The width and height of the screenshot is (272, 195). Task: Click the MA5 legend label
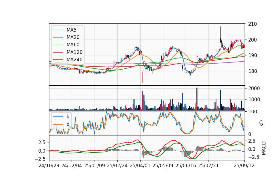point(71,30)
